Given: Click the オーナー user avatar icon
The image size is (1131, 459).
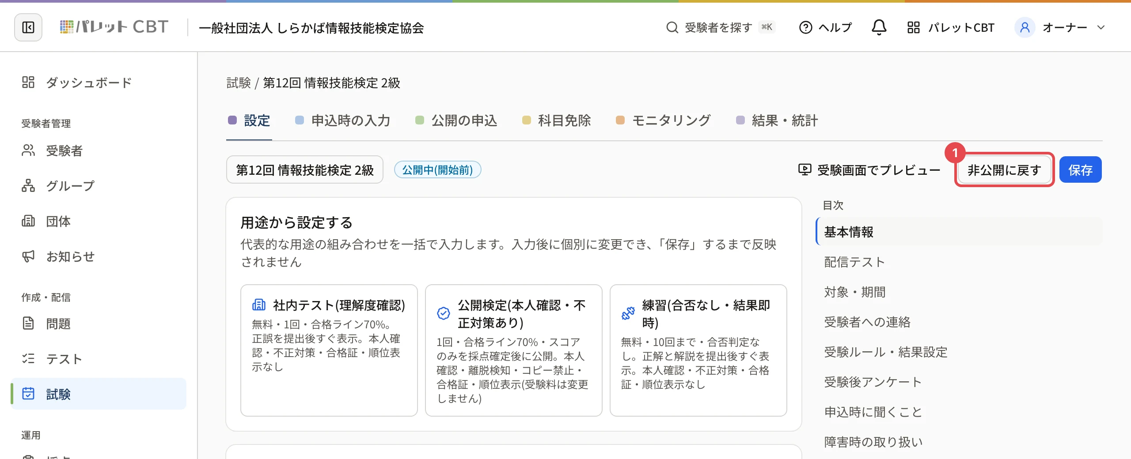Looking at the screenshot, I should (1025, 27).
